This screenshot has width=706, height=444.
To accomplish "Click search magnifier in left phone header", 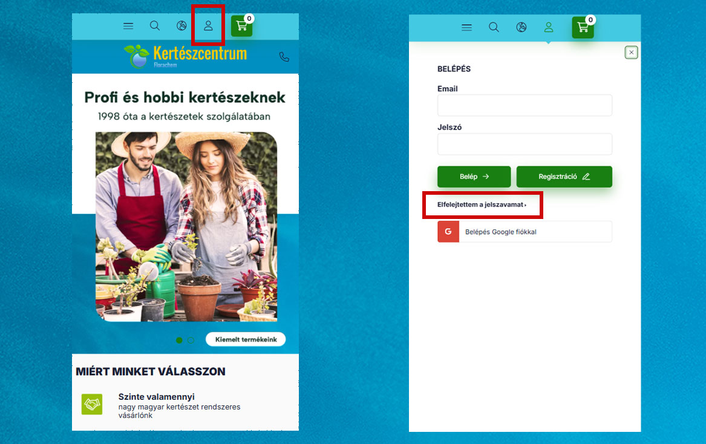I will tap(155, 26).
